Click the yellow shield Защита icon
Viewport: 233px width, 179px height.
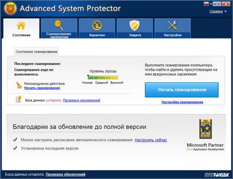click(135, 26)
